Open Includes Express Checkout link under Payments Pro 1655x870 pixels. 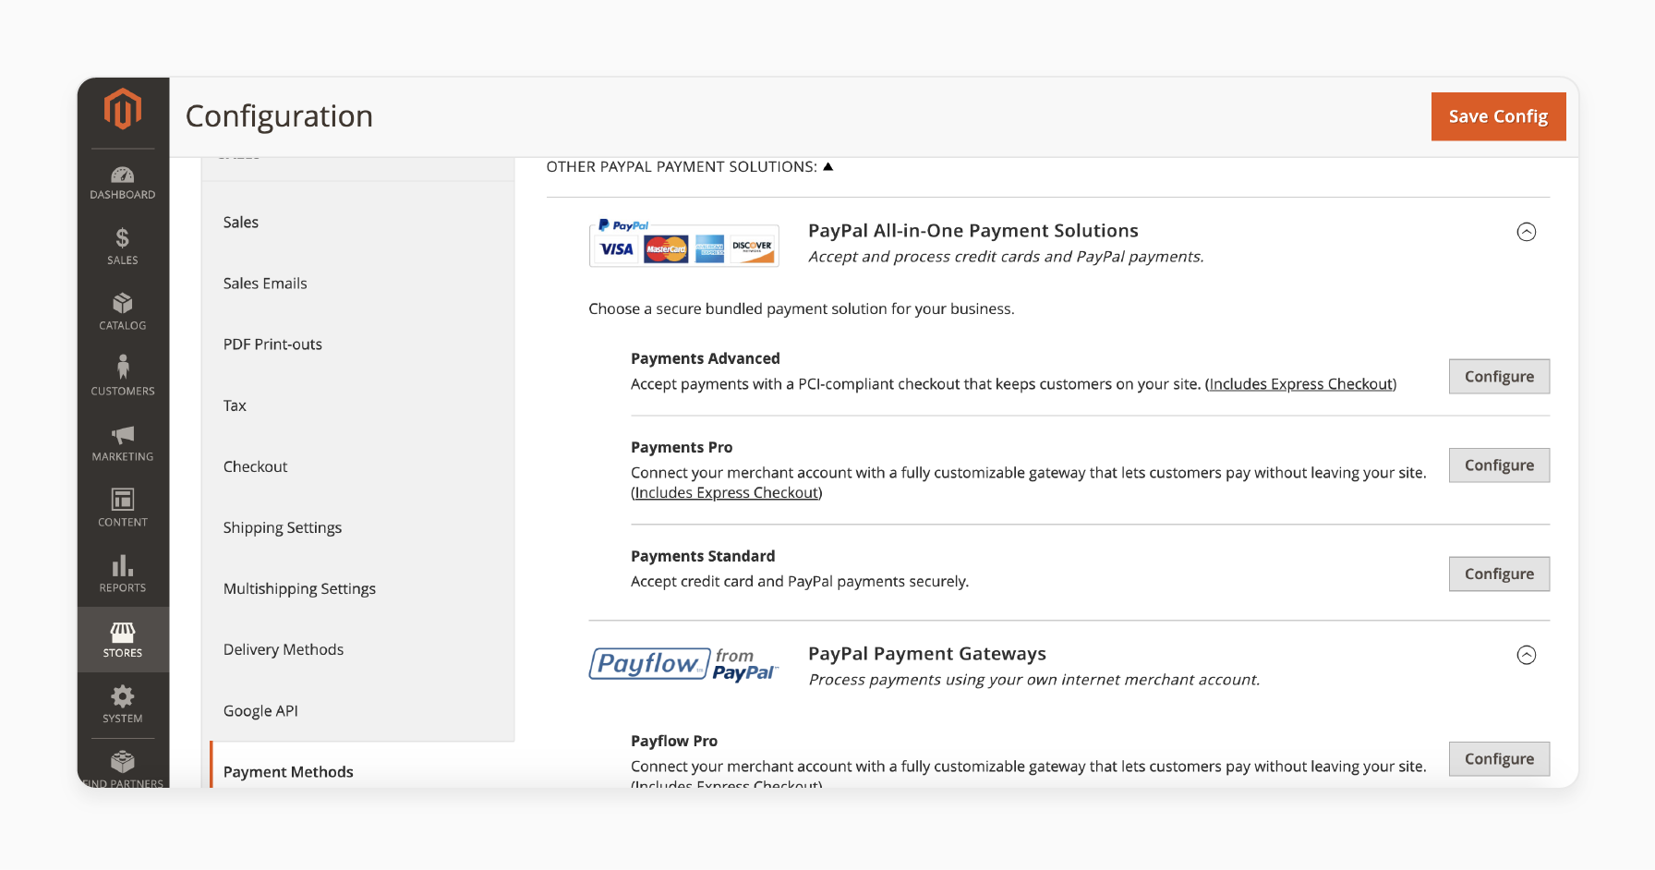pyautogui.click(x=727, y=493)
